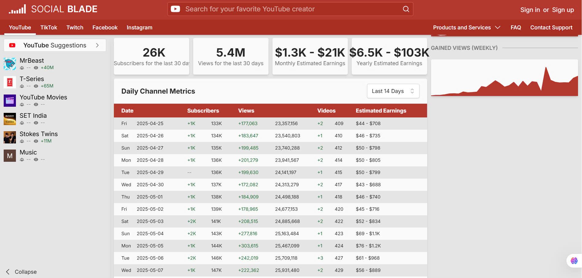Image resolution: width=582 pixels, height=278 pixels.
Task: Open SET India channel avatar
Action: pos(10,119)
